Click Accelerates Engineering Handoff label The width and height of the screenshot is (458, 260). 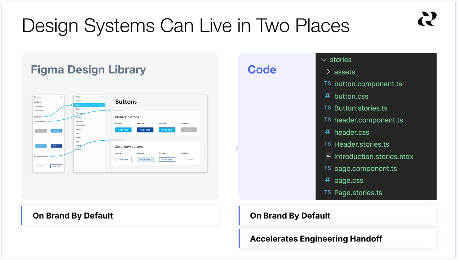[x=316, y=239]
